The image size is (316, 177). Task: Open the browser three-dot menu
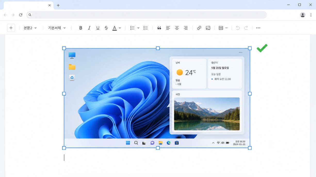[311, 15]
